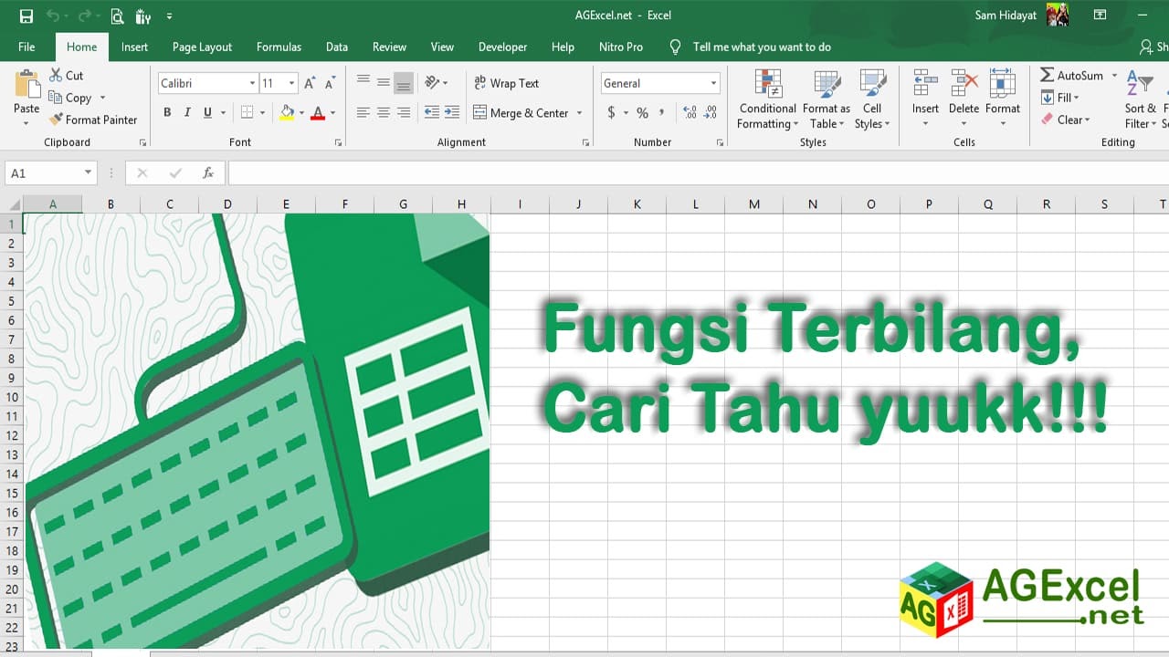Image resolution: width=1169 pixels, height=657 pixels.
Task: Open the Paste options arrow
Action: click(26, 122)
